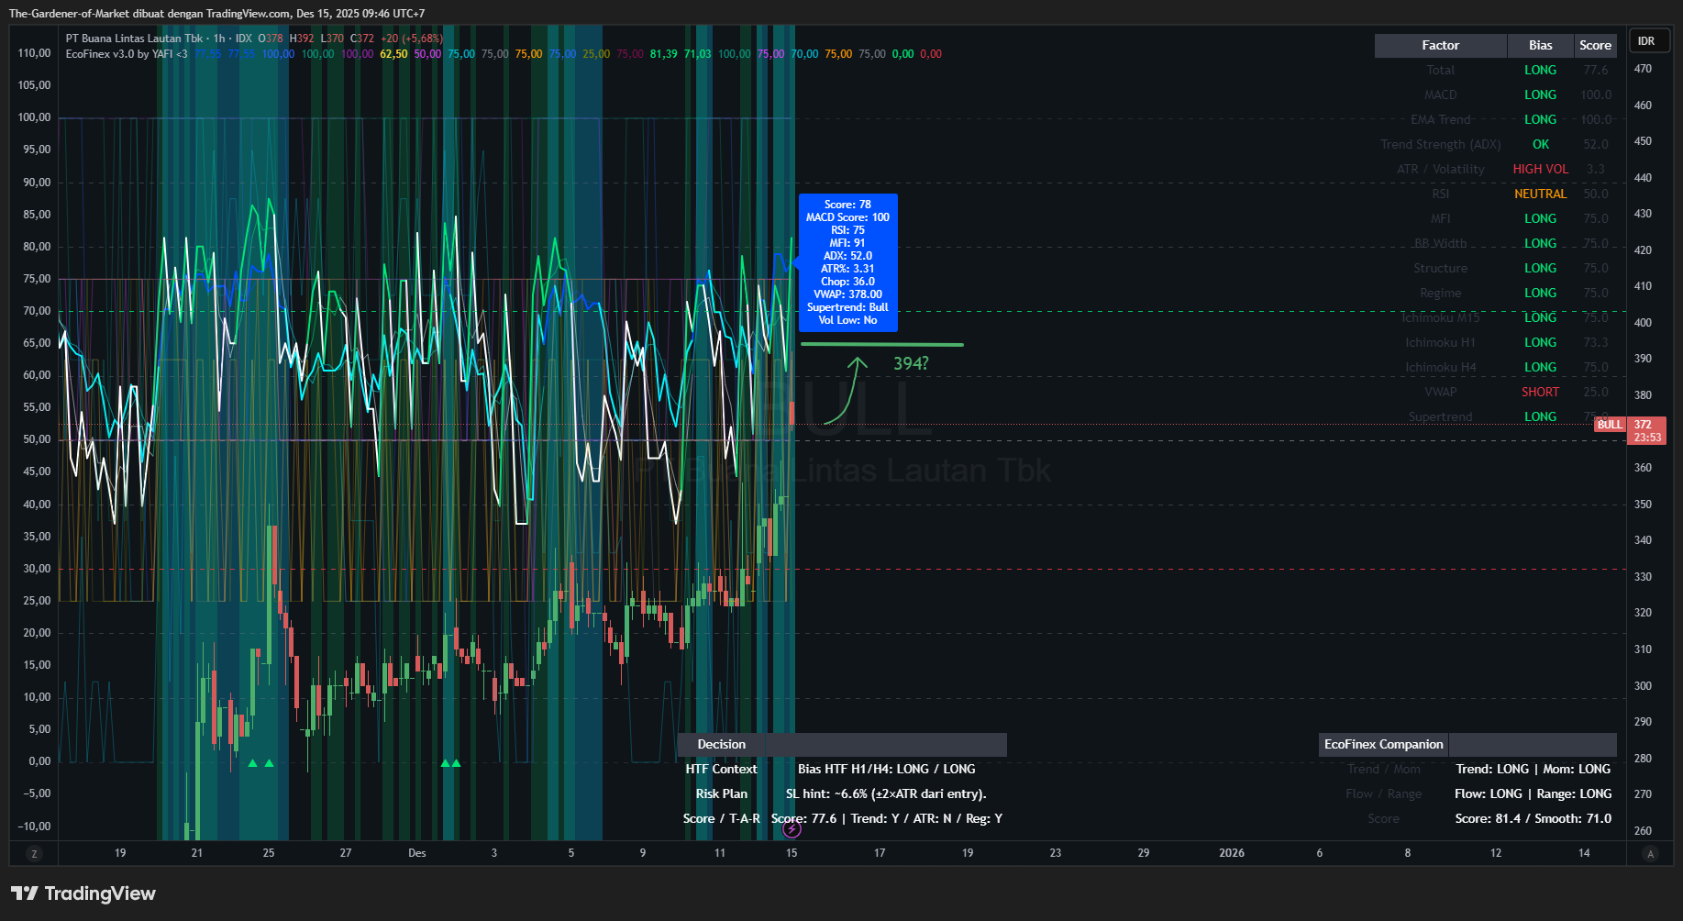This screenshot has width=1683, height=921.
Task: Click the green horizontal target line above 394
Action: click(880, 345)
